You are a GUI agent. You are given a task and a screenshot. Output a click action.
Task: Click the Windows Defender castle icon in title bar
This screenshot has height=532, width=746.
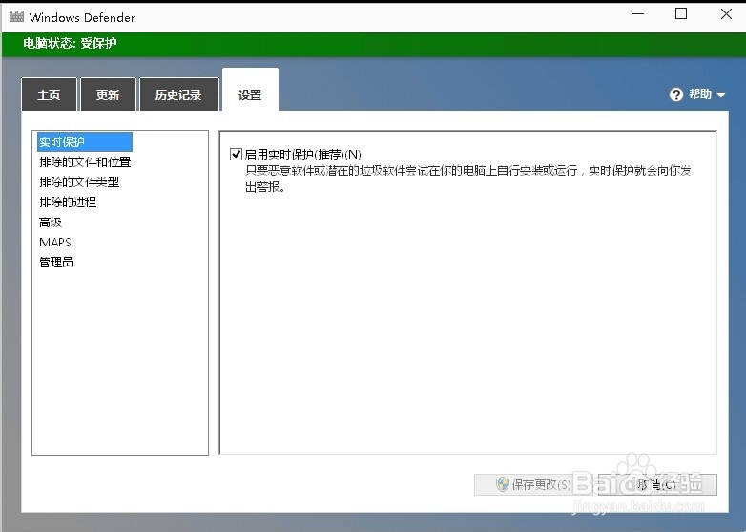tap(16, 16)
